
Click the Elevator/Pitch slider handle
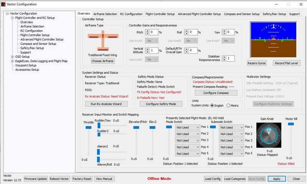pos(136,127)
